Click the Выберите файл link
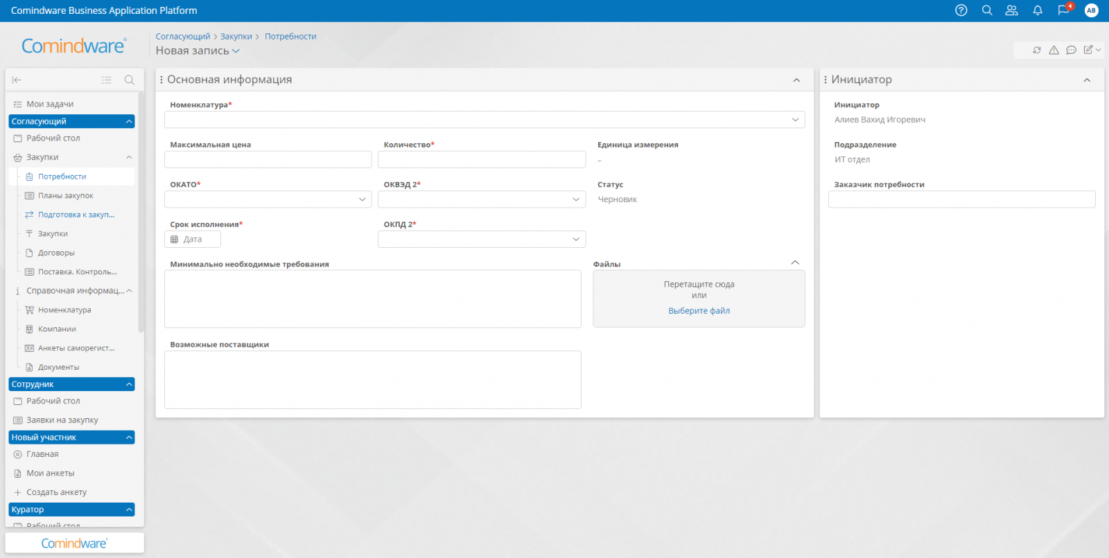The image size is (1109, 558). 699,311
